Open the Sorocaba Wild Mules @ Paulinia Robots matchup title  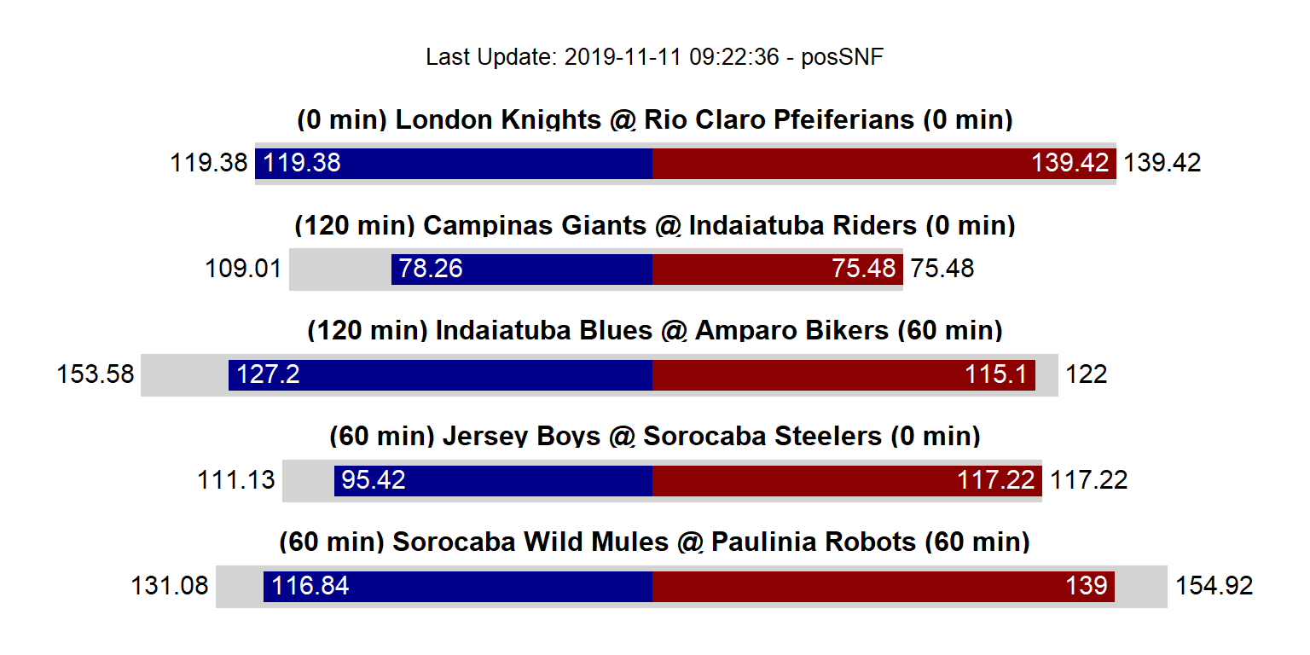tap(654, 542)
